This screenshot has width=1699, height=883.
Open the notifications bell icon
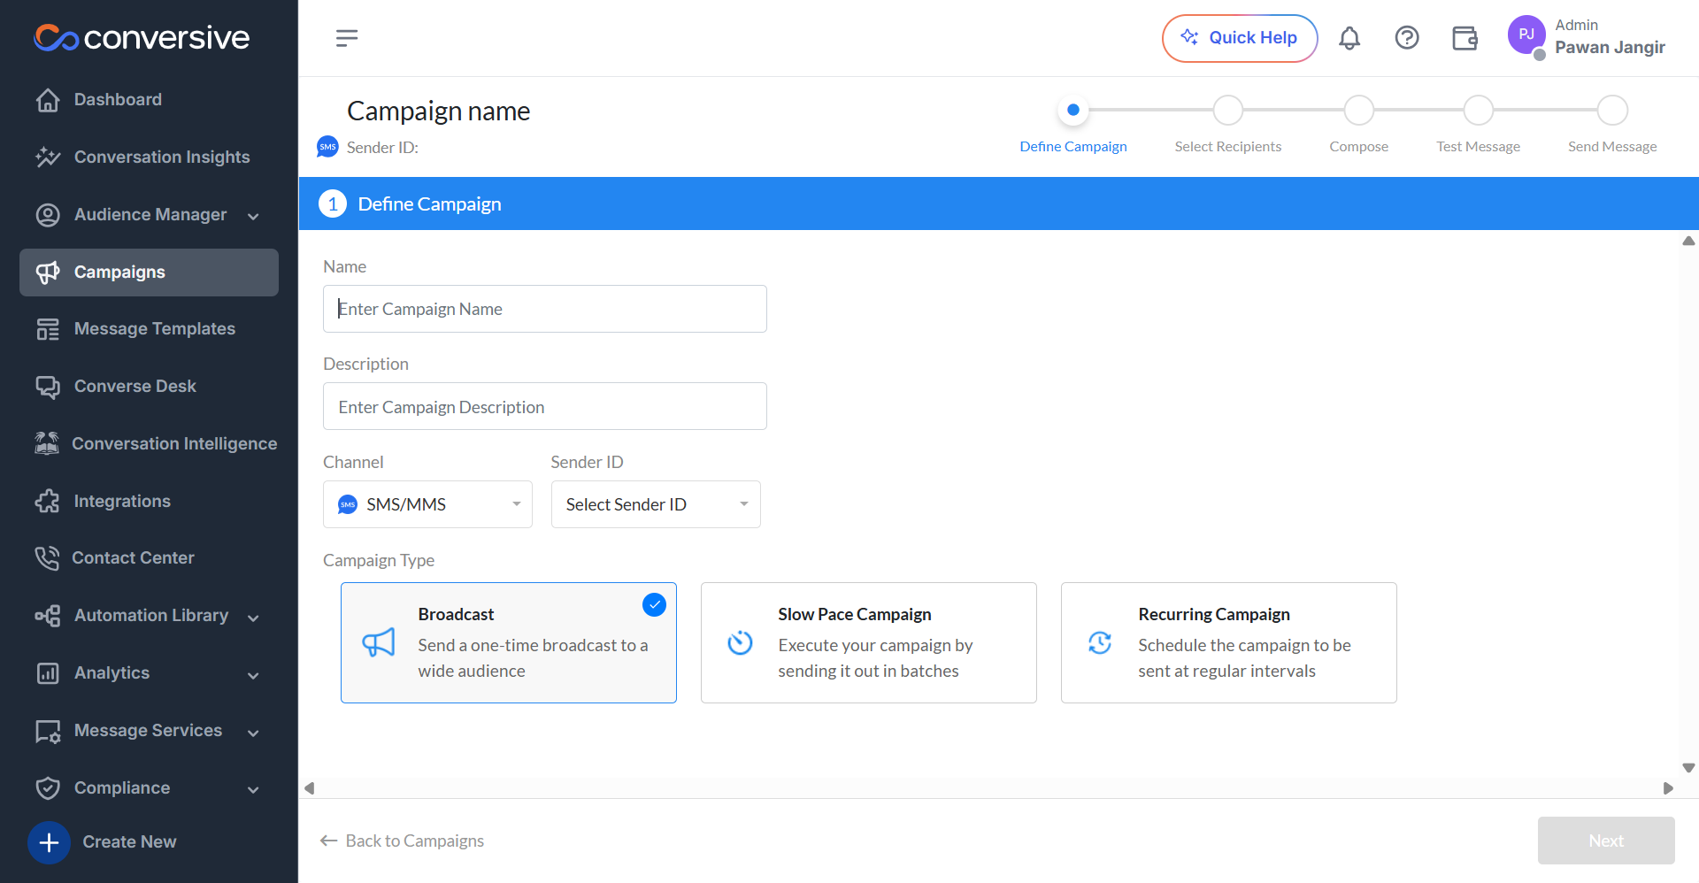[1349, 38]
